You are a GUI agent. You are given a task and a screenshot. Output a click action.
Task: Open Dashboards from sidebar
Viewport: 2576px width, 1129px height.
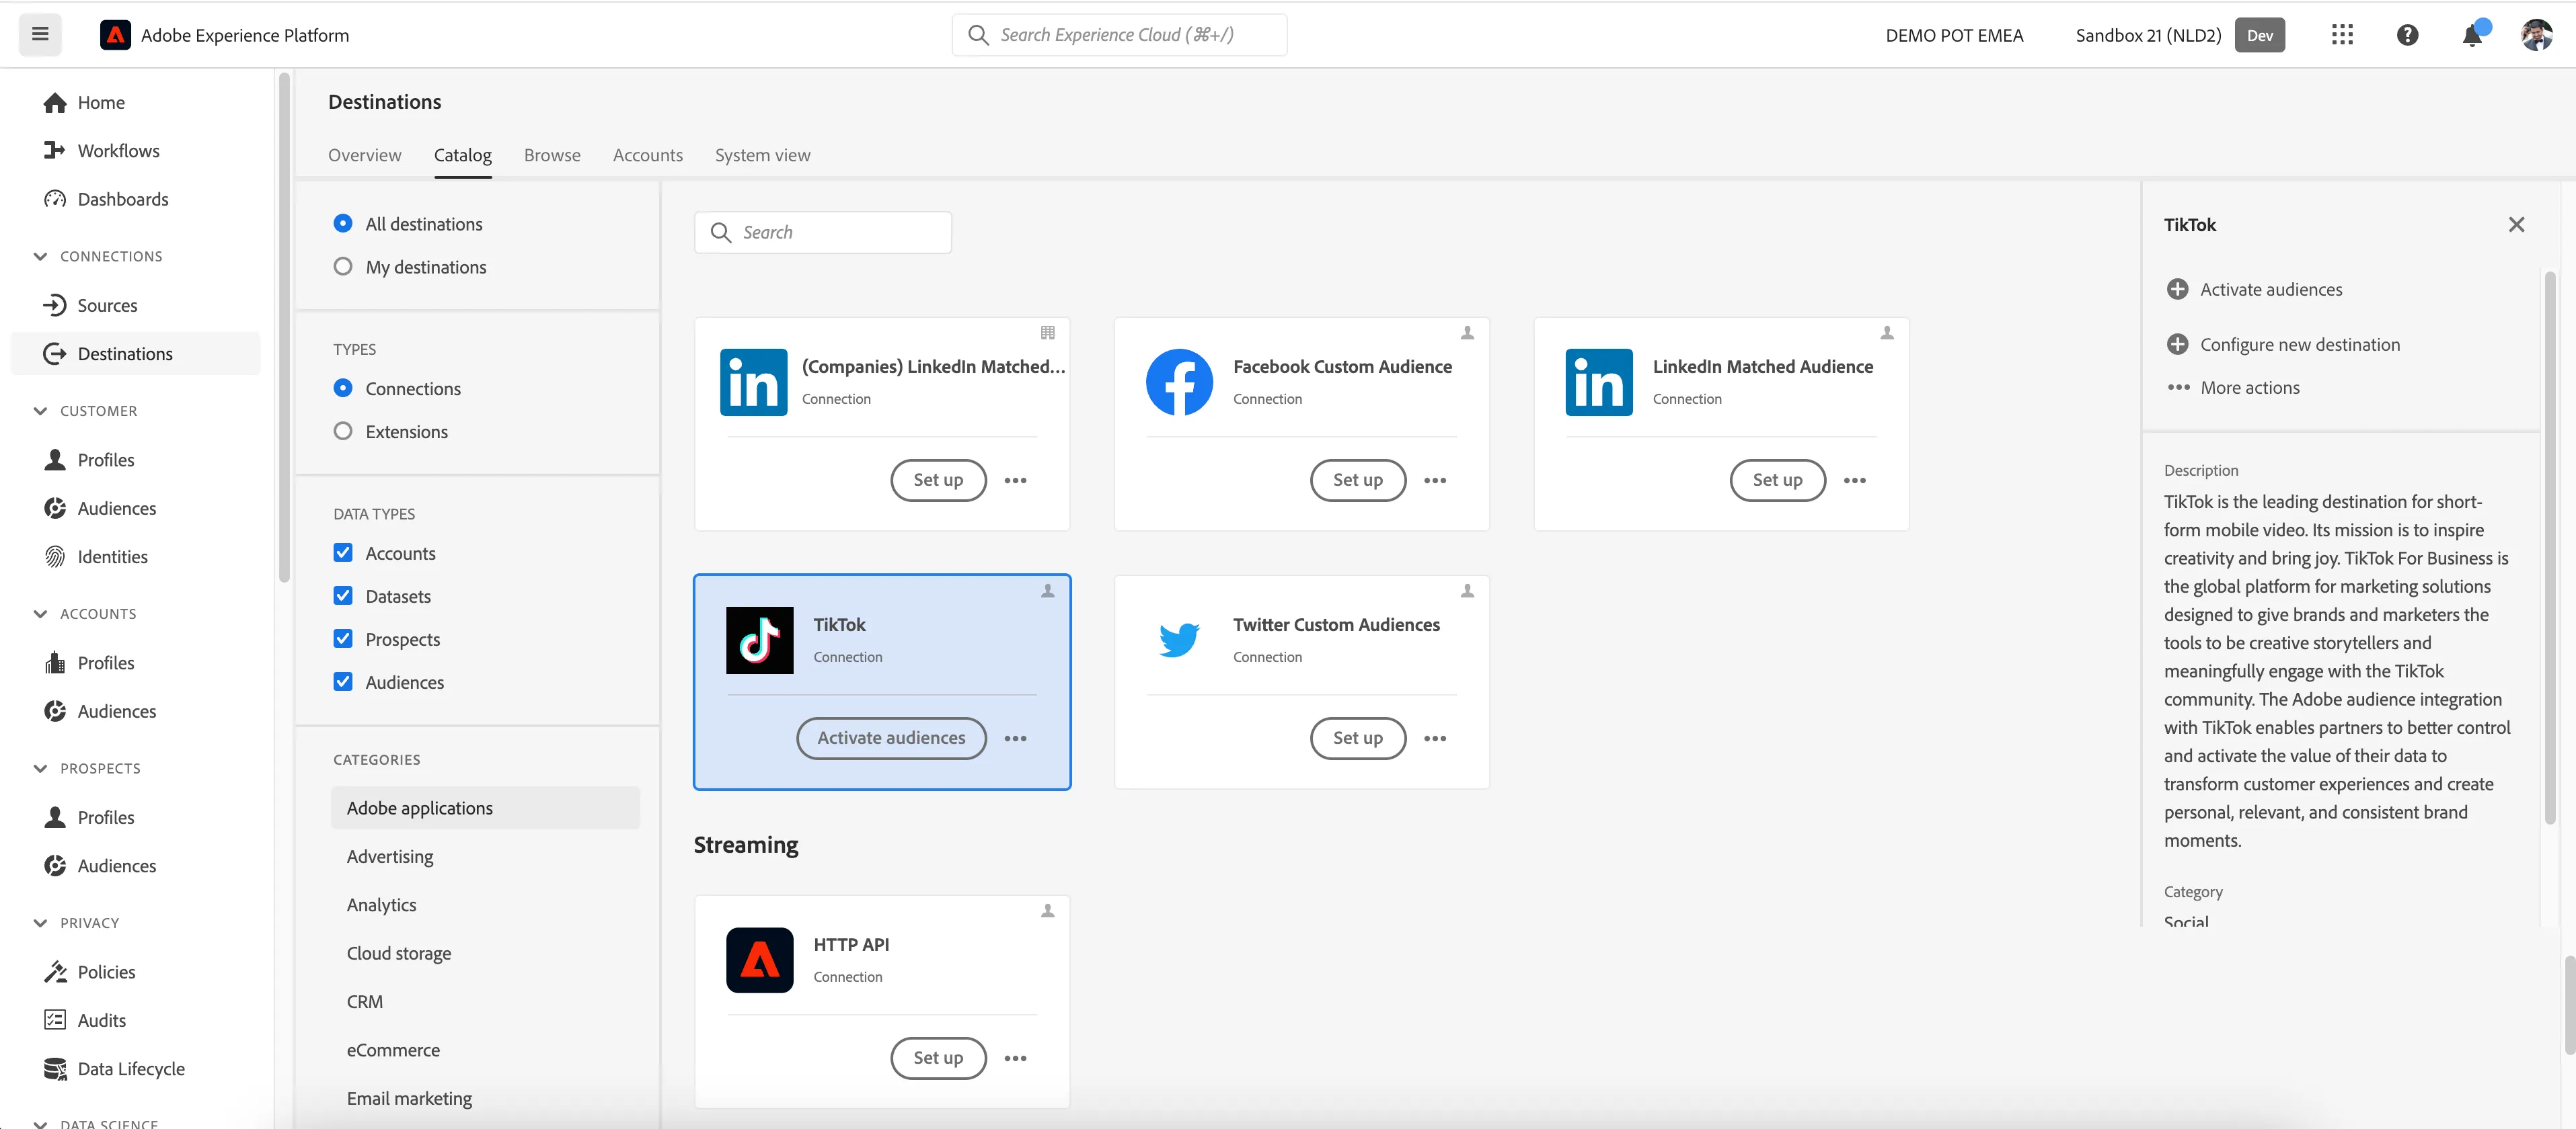[123, 199]
